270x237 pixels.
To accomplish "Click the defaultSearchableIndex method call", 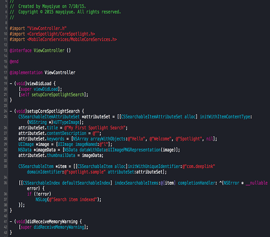I will point(86,183).
